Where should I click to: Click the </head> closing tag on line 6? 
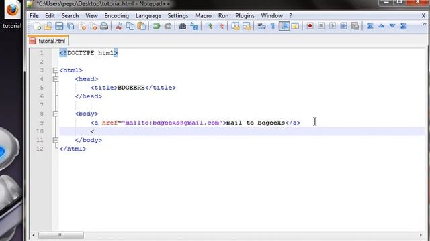(x=89, y=96)
